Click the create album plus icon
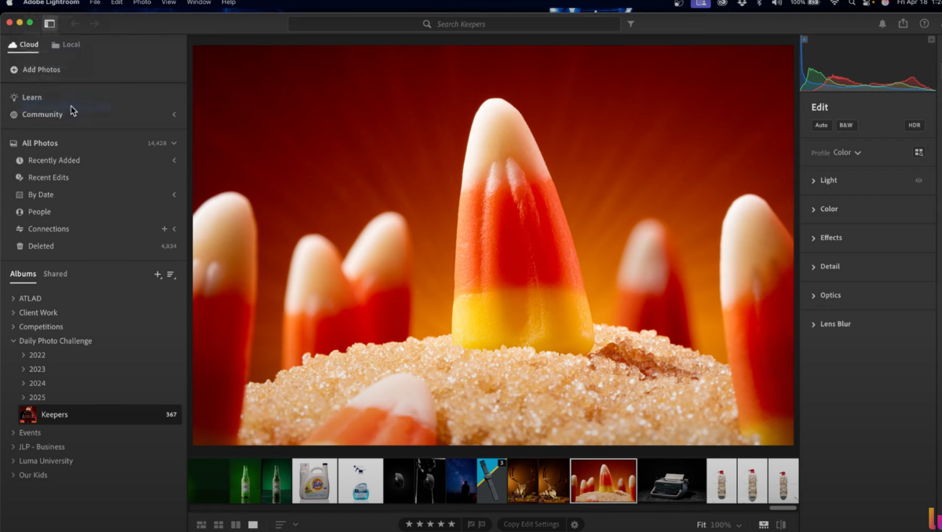Screen dimensions: 942x532 pyautogui.click(x=157, y=275)
